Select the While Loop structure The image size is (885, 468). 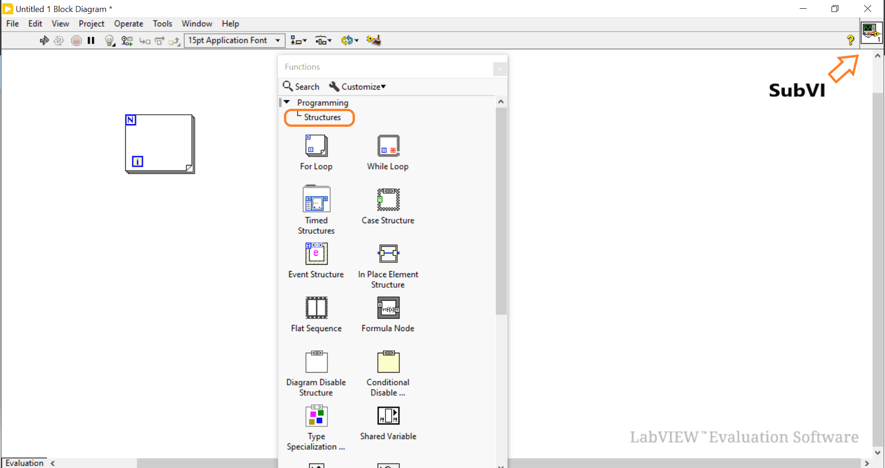coord(388,146)
